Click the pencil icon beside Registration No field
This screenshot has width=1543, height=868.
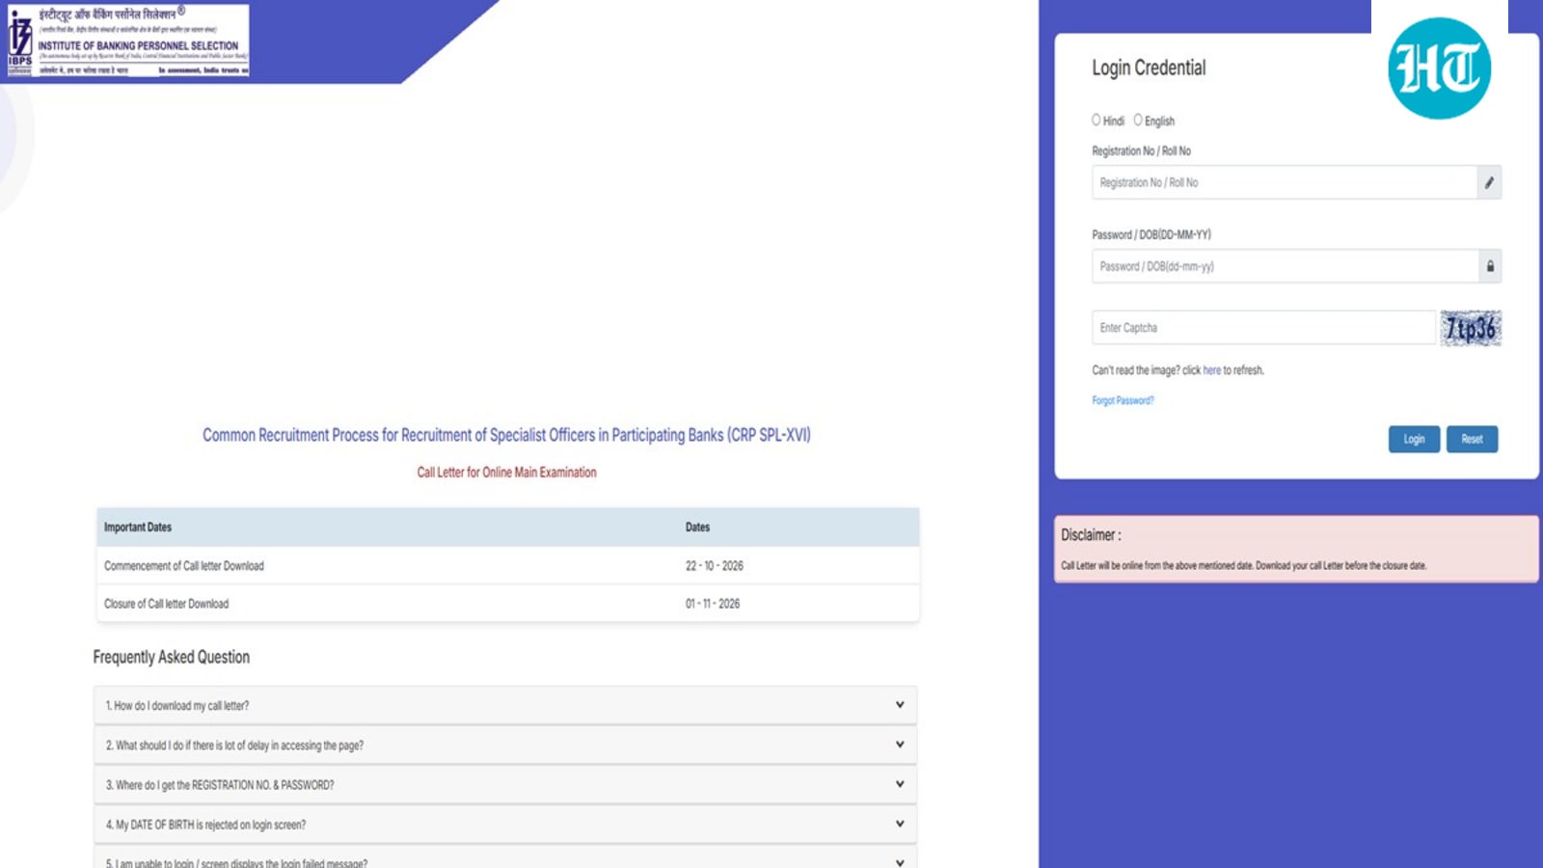[x=1489, y=182]
